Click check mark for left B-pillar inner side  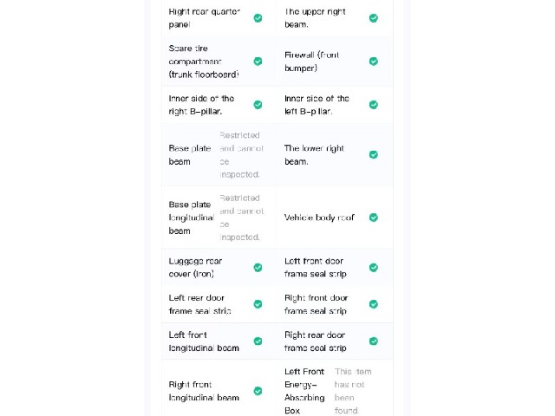click(x=374, y=105)
